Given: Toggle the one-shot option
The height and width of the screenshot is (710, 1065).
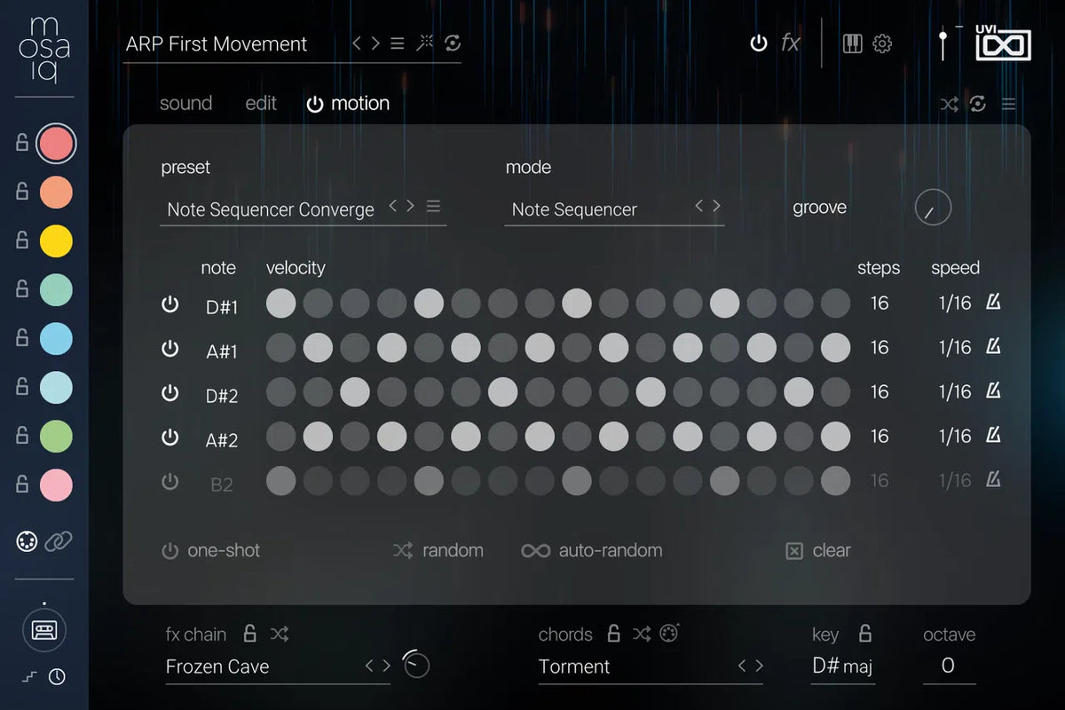Looking at the screenshot, I should click(x=211, y=550).
